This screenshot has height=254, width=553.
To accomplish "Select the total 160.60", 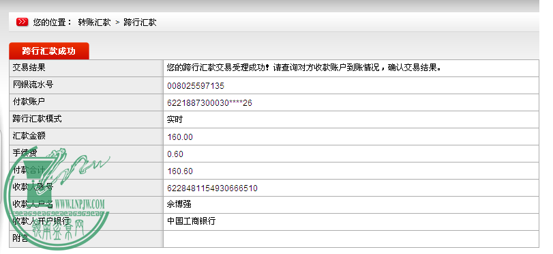I will click(180, 171).
